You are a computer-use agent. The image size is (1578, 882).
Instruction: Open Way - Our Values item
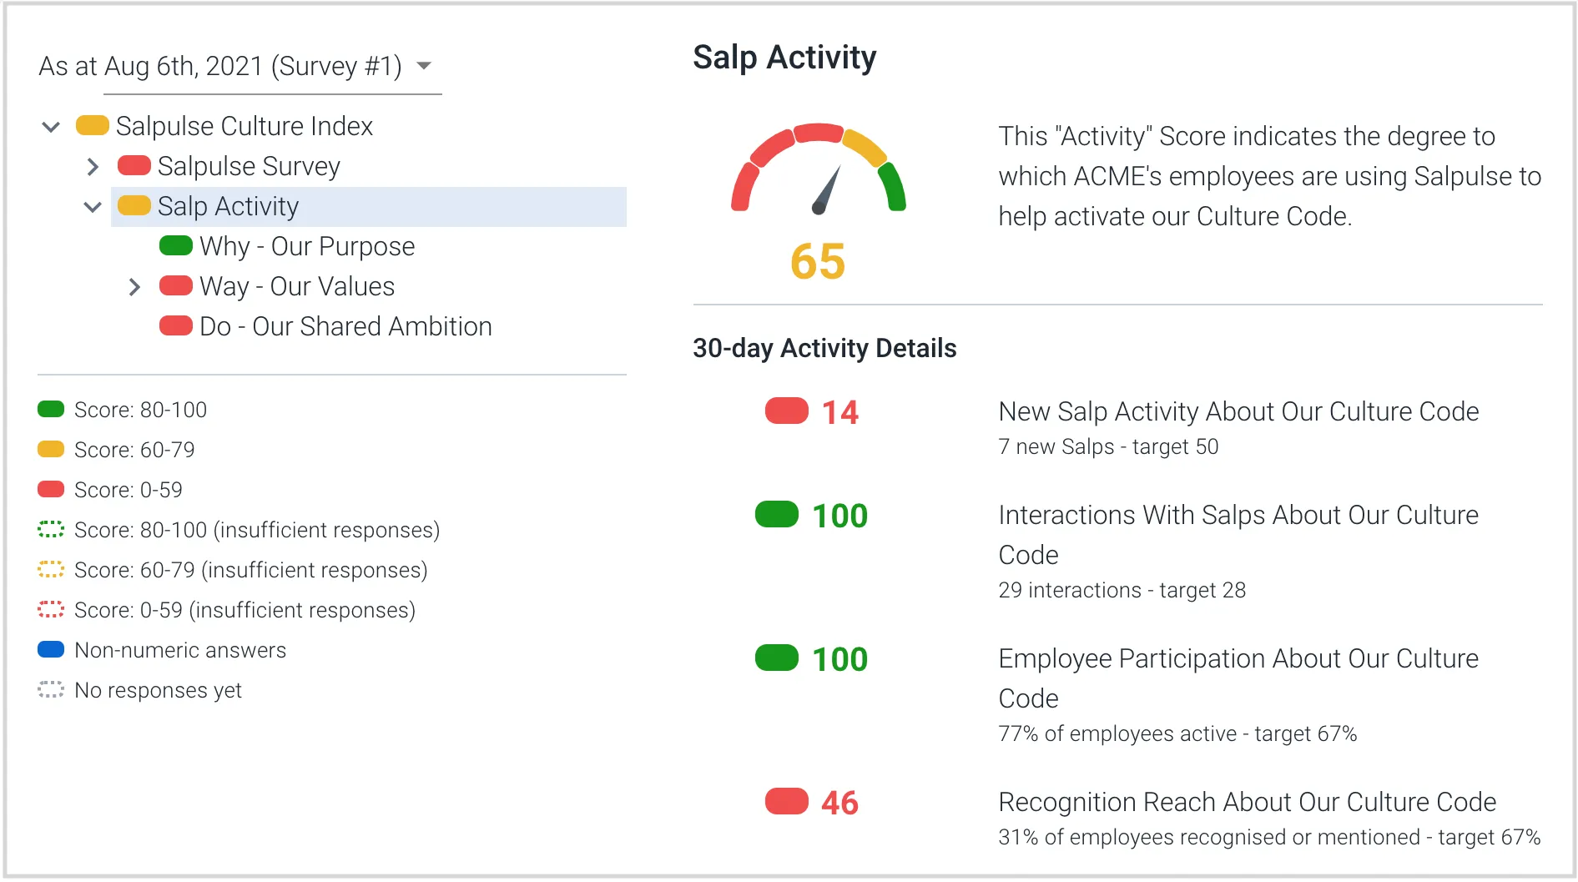coord(297,286)
